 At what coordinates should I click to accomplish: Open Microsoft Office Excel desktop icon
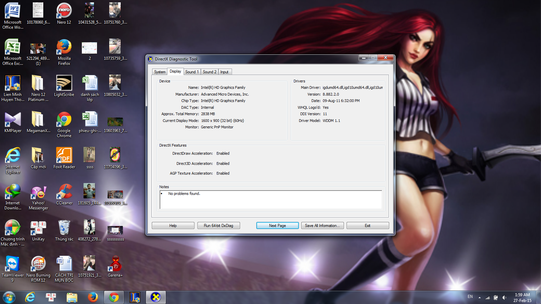pyautogui.click(x=13, y=52)
